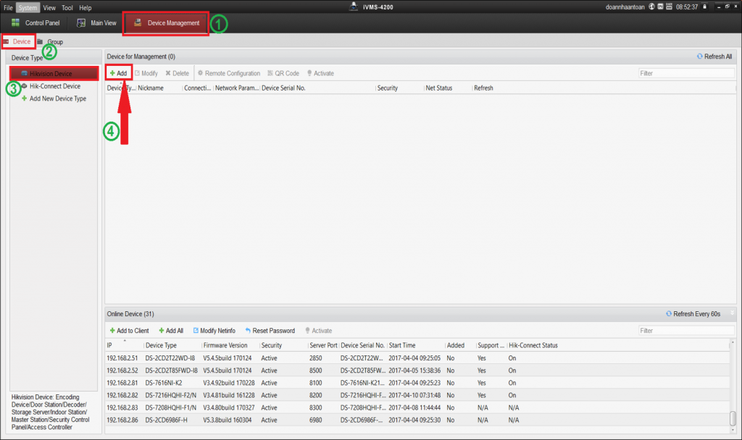Select the Hik-Connect Device cloud icon
Screen dimensions: 742x440
coord(24,86)
